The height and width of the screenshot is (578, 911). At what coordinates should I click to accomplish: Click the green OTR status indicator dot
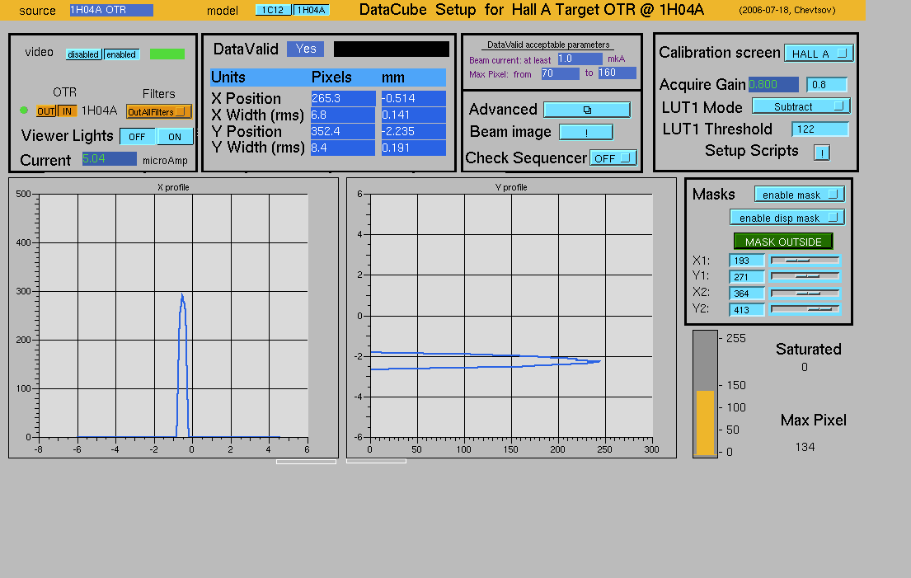(24, 110)
